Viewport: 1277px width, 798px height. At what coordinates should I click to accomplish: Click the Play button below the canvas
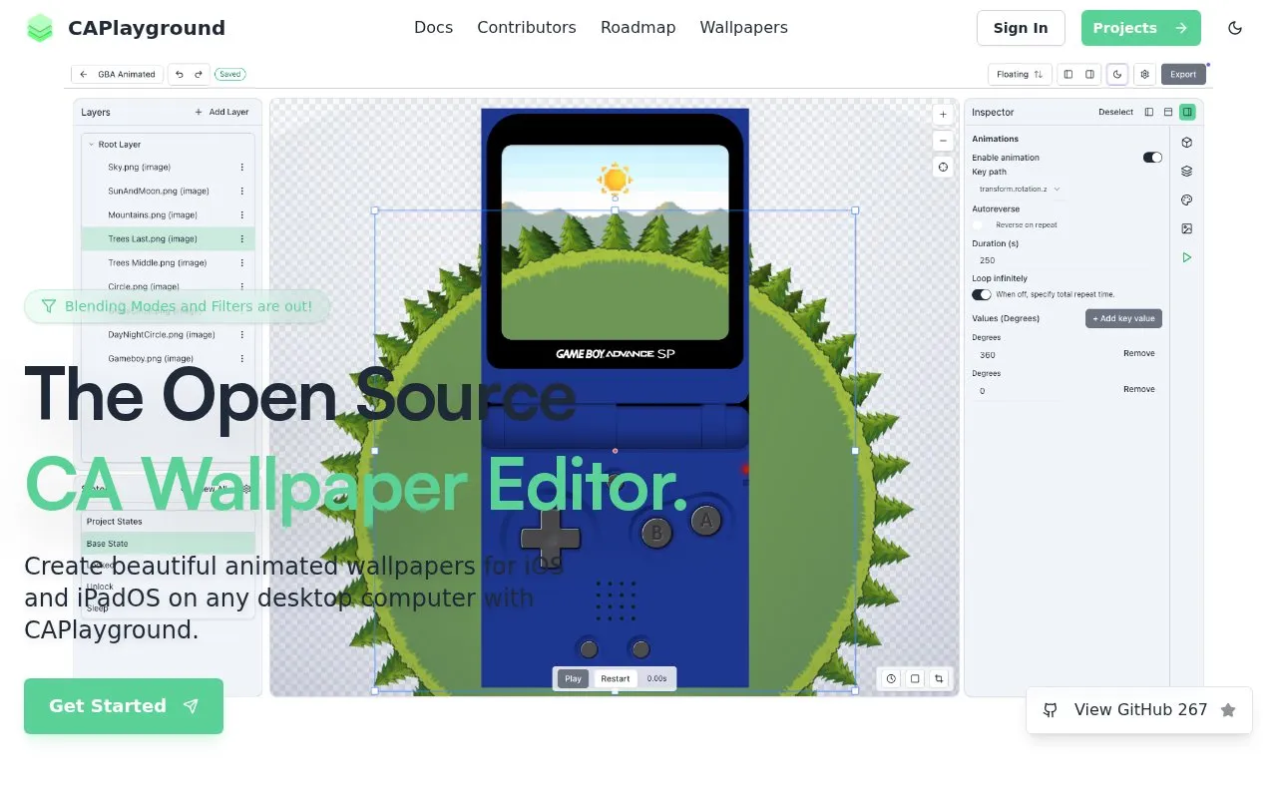click(573, 678)
